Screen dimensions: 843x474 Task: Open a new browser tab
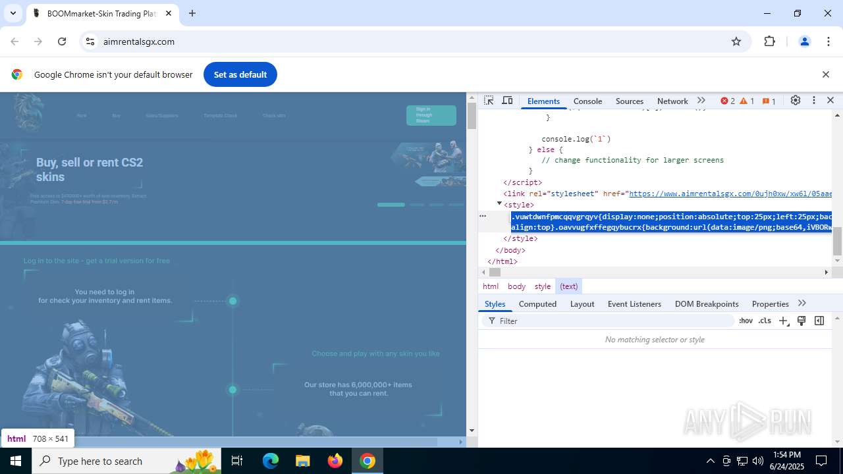coord(192,13)
